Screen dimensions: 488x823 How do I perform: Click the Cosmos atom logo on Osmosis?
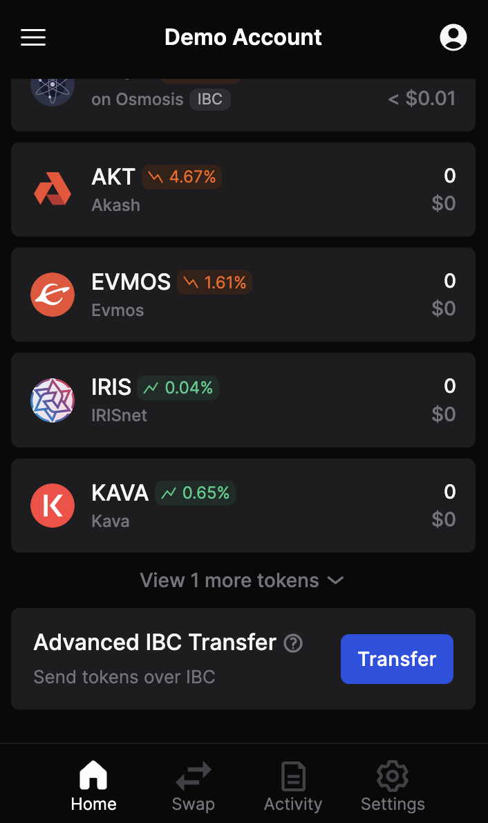coord(53,89)
